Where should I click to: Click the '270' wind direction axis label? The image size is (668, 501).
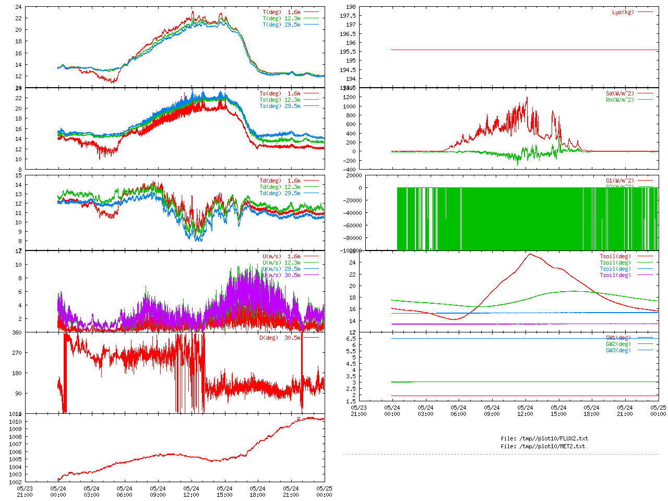(17, 353)
